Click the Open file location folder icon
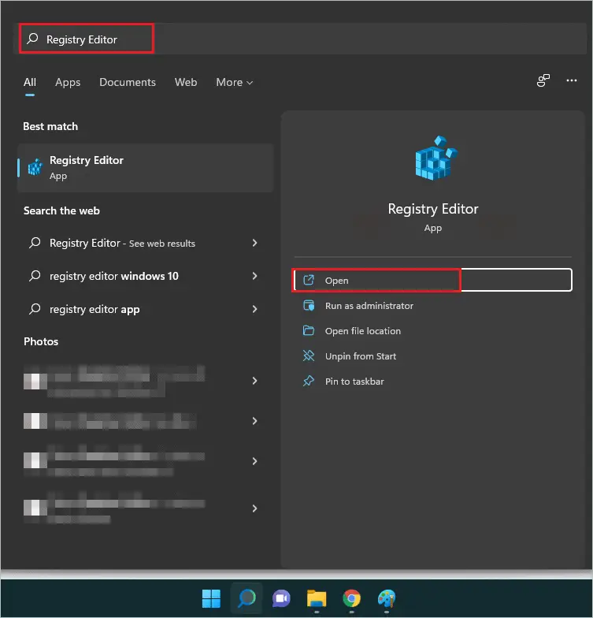Viewport: 593px width, 618px height. click(x=309, y=331)
